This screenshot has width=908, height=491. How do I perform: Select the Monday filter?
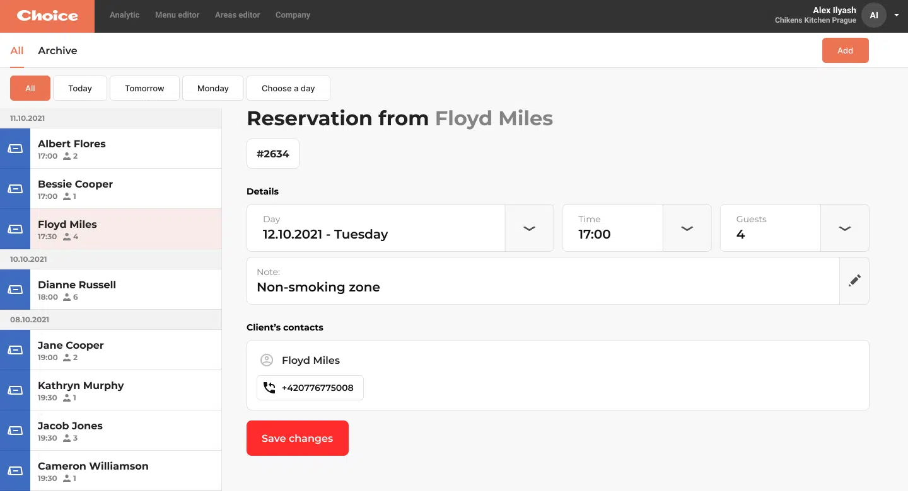click(x=212, y=88)
